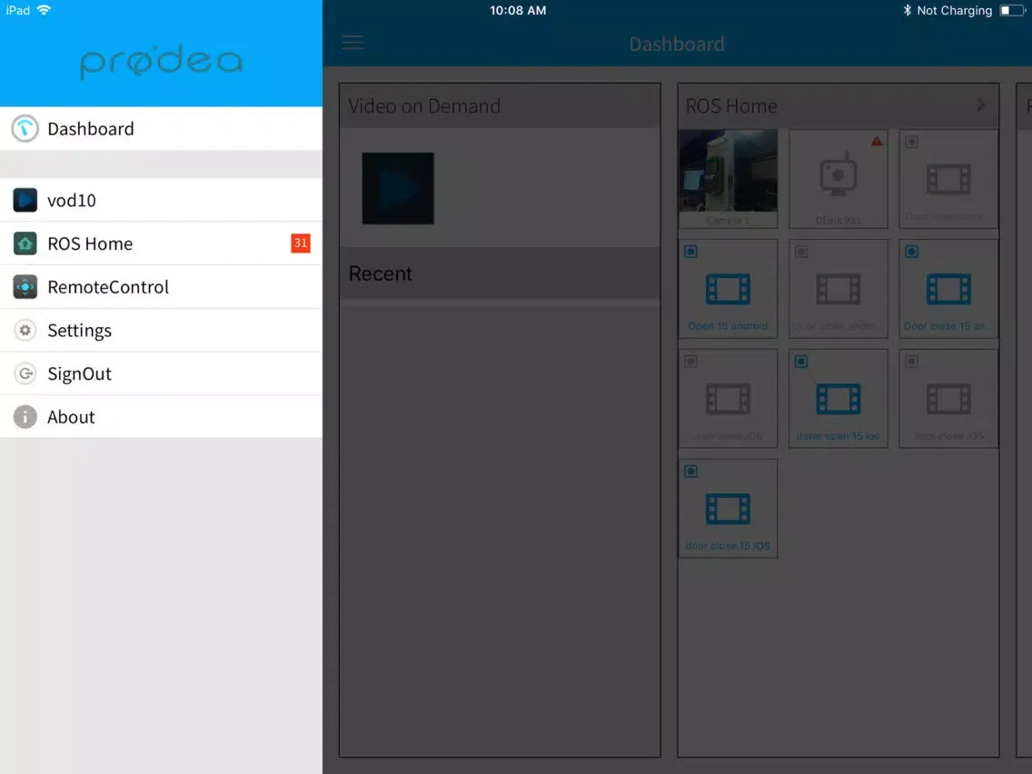The height and width of the screenshot is (774, 1032).
Task: Tap the ROS Home panel title
Action: point(731,106)
